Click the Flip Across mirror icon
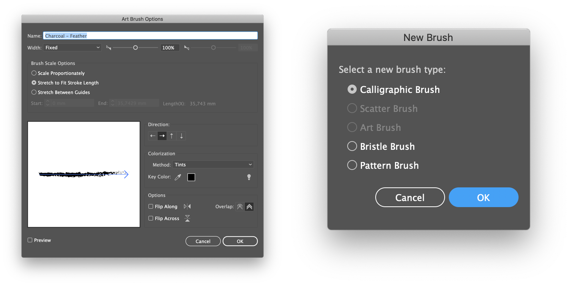Screen dimensions: 572x286 [x=187, y=218]
